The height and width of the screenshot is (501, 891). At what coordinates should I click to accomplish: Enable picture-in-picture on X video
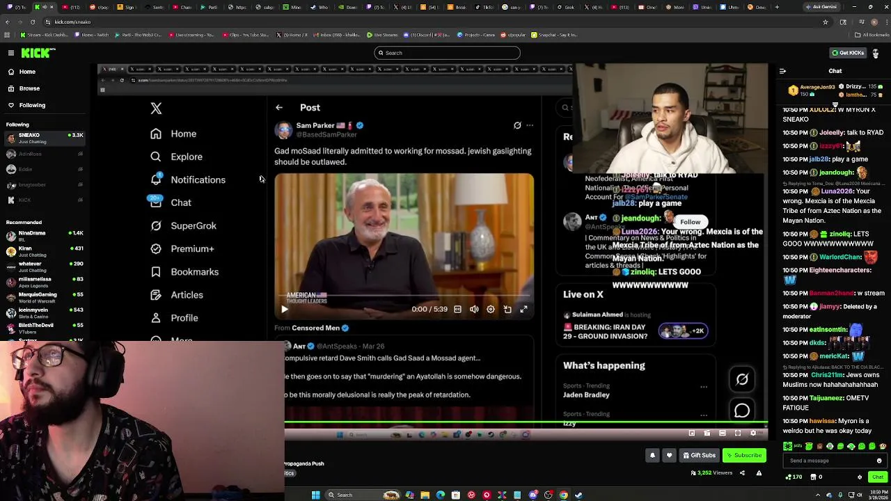[507, 309]
